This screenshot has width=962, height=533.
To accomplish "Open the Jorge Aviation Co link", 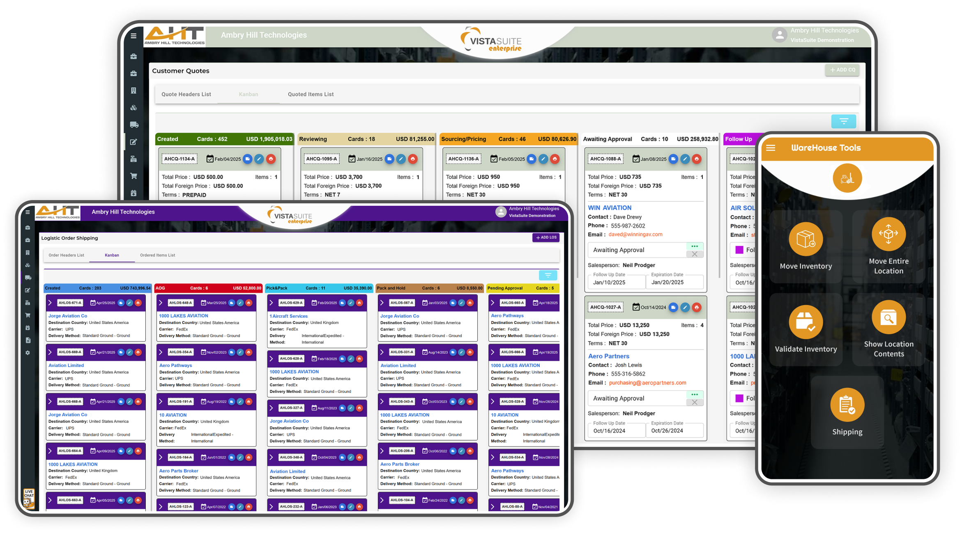I will tap(67, 316).
